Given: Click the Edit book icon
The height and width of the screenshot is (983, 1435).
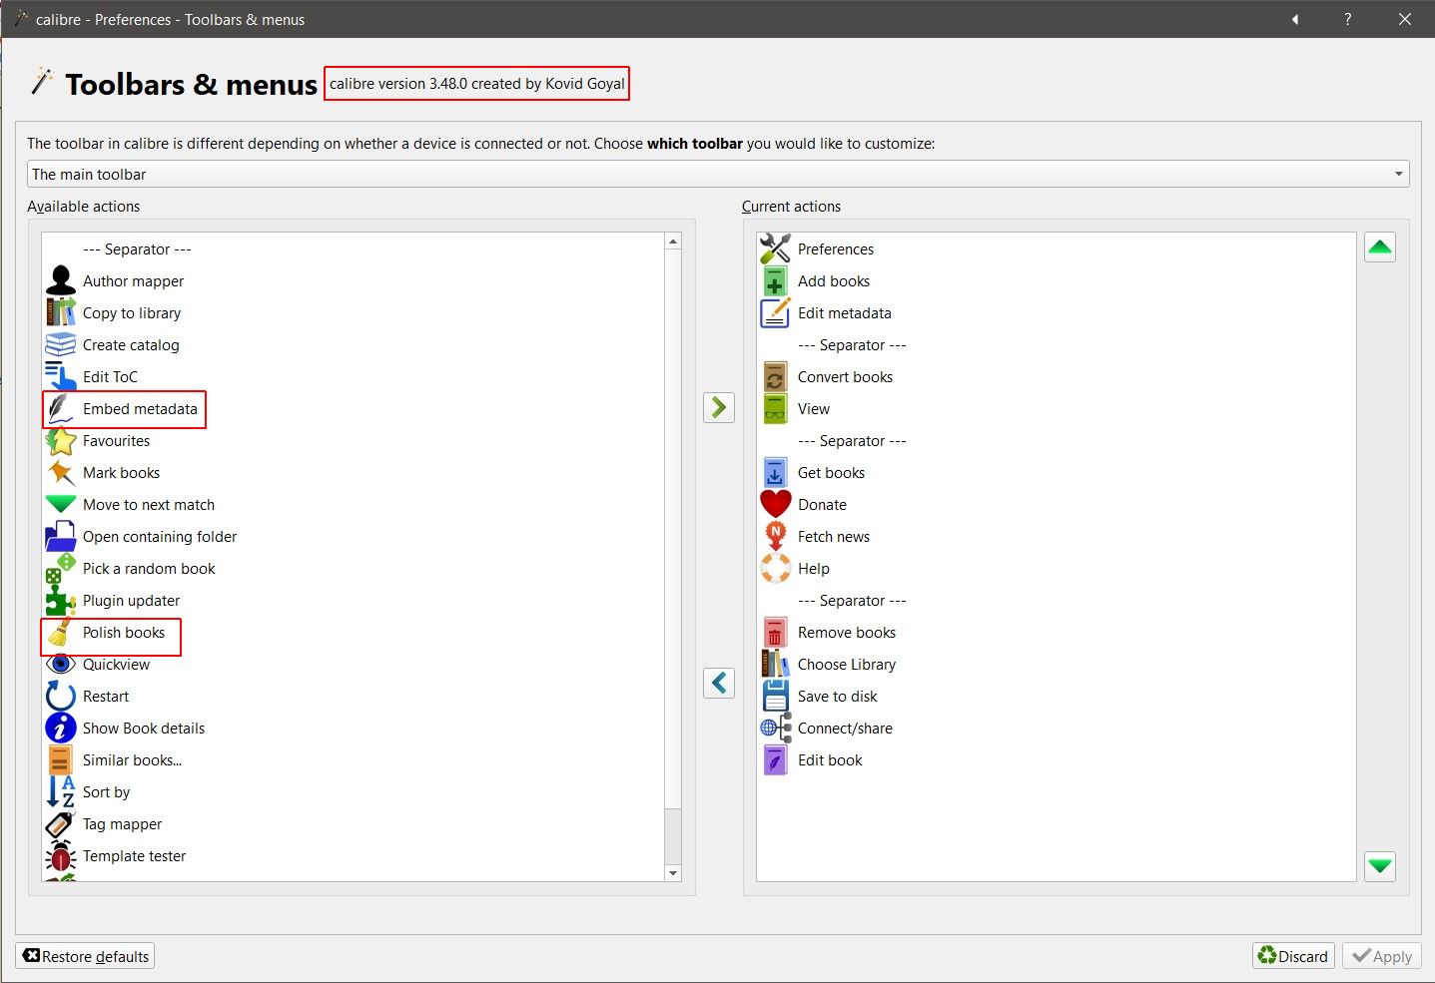Looking at the screenshot, I should pos(776,760).
